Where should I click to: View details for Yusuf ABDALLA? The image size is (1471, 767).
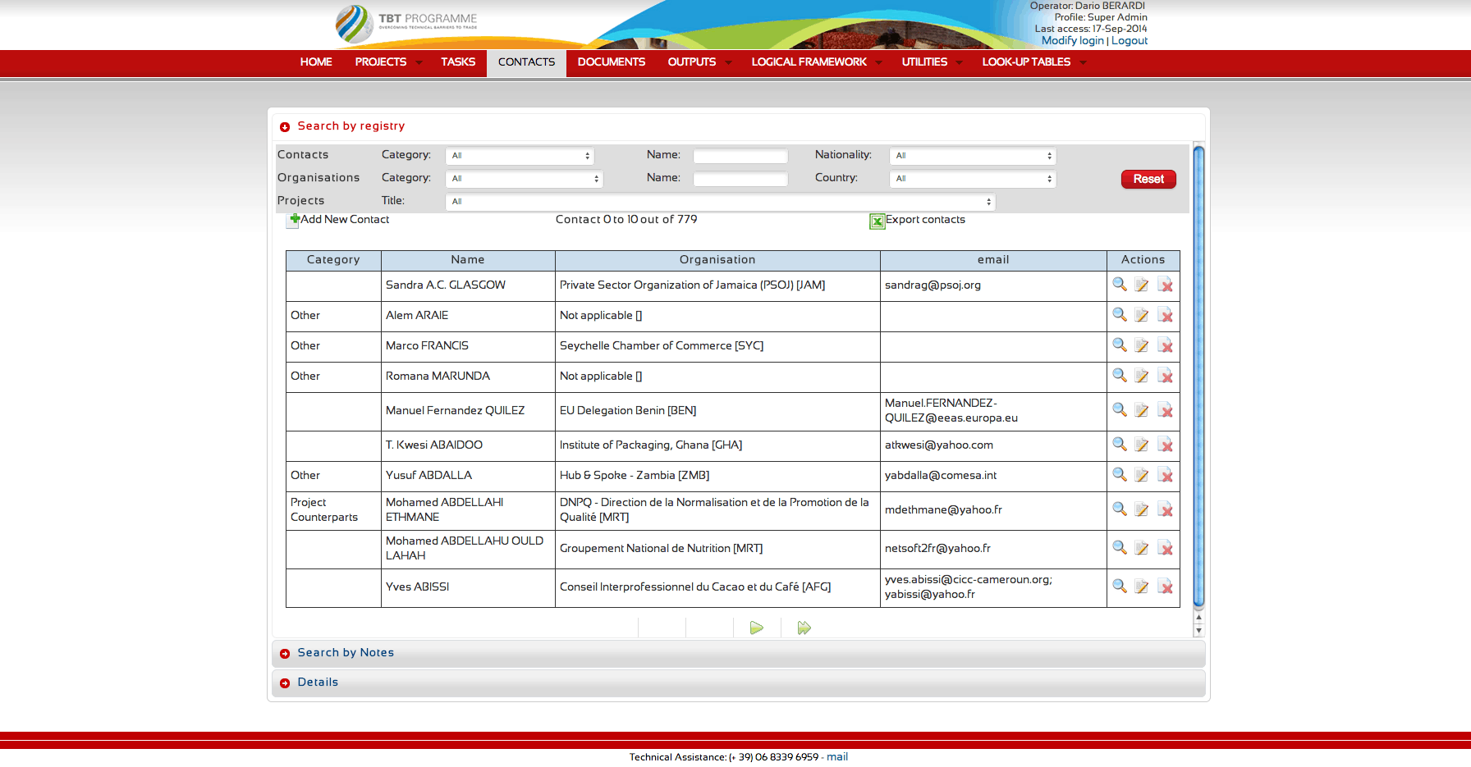(x=1120, y=475)
